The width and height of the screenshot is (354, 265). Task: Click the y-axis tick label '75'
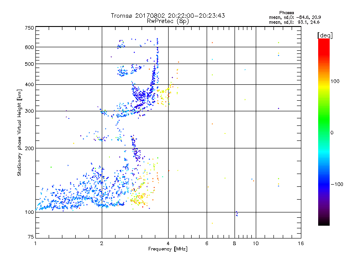tap(31, 237)
